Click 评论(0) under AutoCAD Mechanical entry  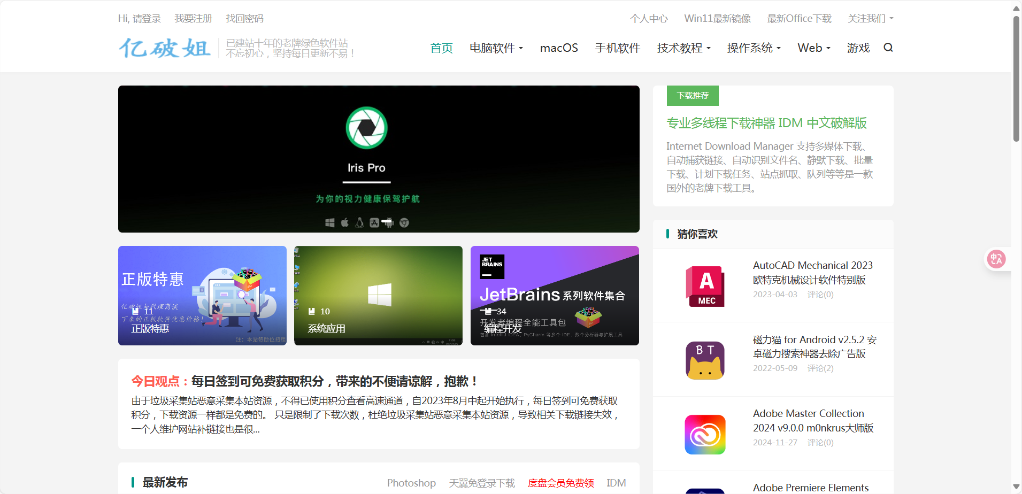820,295
